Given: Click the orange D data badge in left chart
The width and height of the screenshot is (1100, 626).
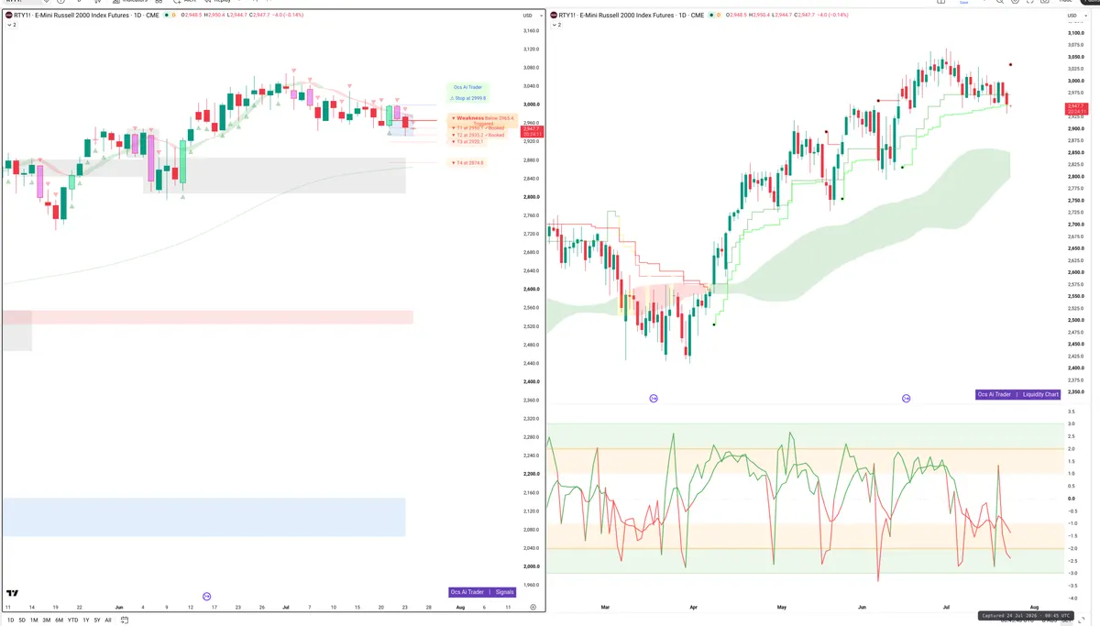Looking at the screenshot, I should (174, 15).
